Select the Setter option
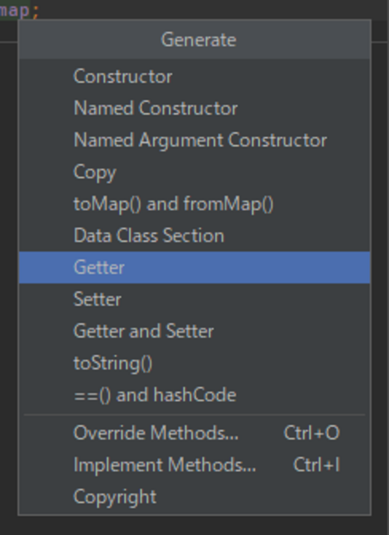 194,299
